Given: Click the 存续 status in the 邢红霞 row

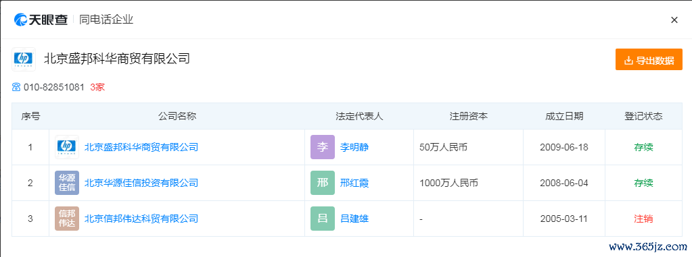Looking at the screenshot, I should (x=643, y=183).
